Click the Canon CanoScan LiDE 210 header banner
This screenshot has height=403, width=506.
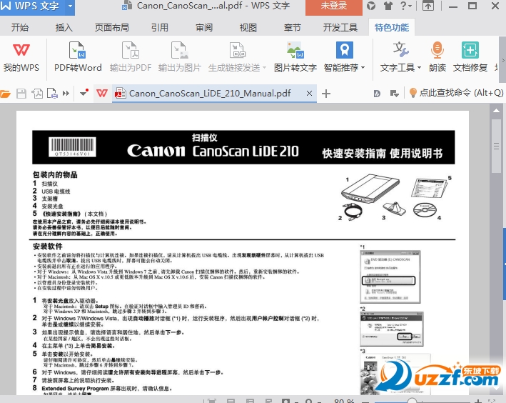pos(243,147)
